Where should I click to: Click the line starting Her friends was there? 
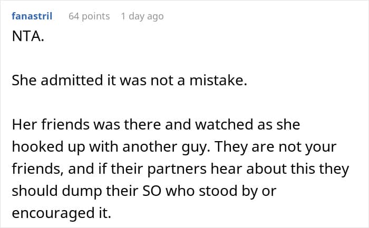[x=156, y=124]
